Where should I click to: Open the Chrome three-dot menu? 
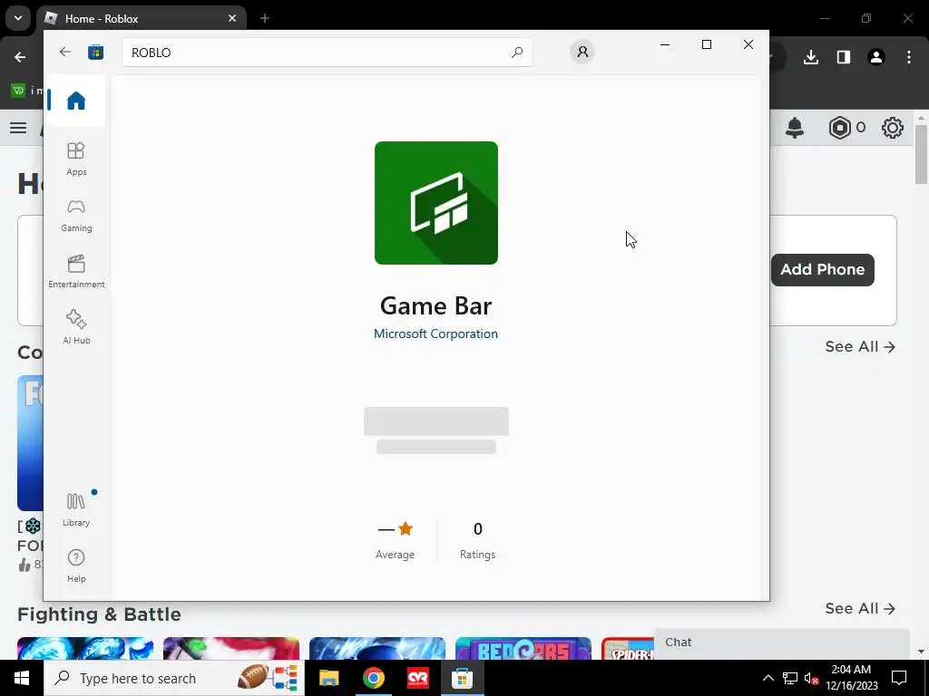(909, 57)
